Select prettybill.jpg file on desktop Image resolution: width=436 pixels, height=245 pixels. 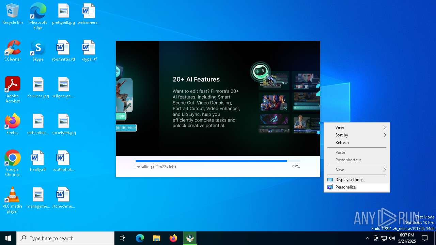click(x=63, y=14)
